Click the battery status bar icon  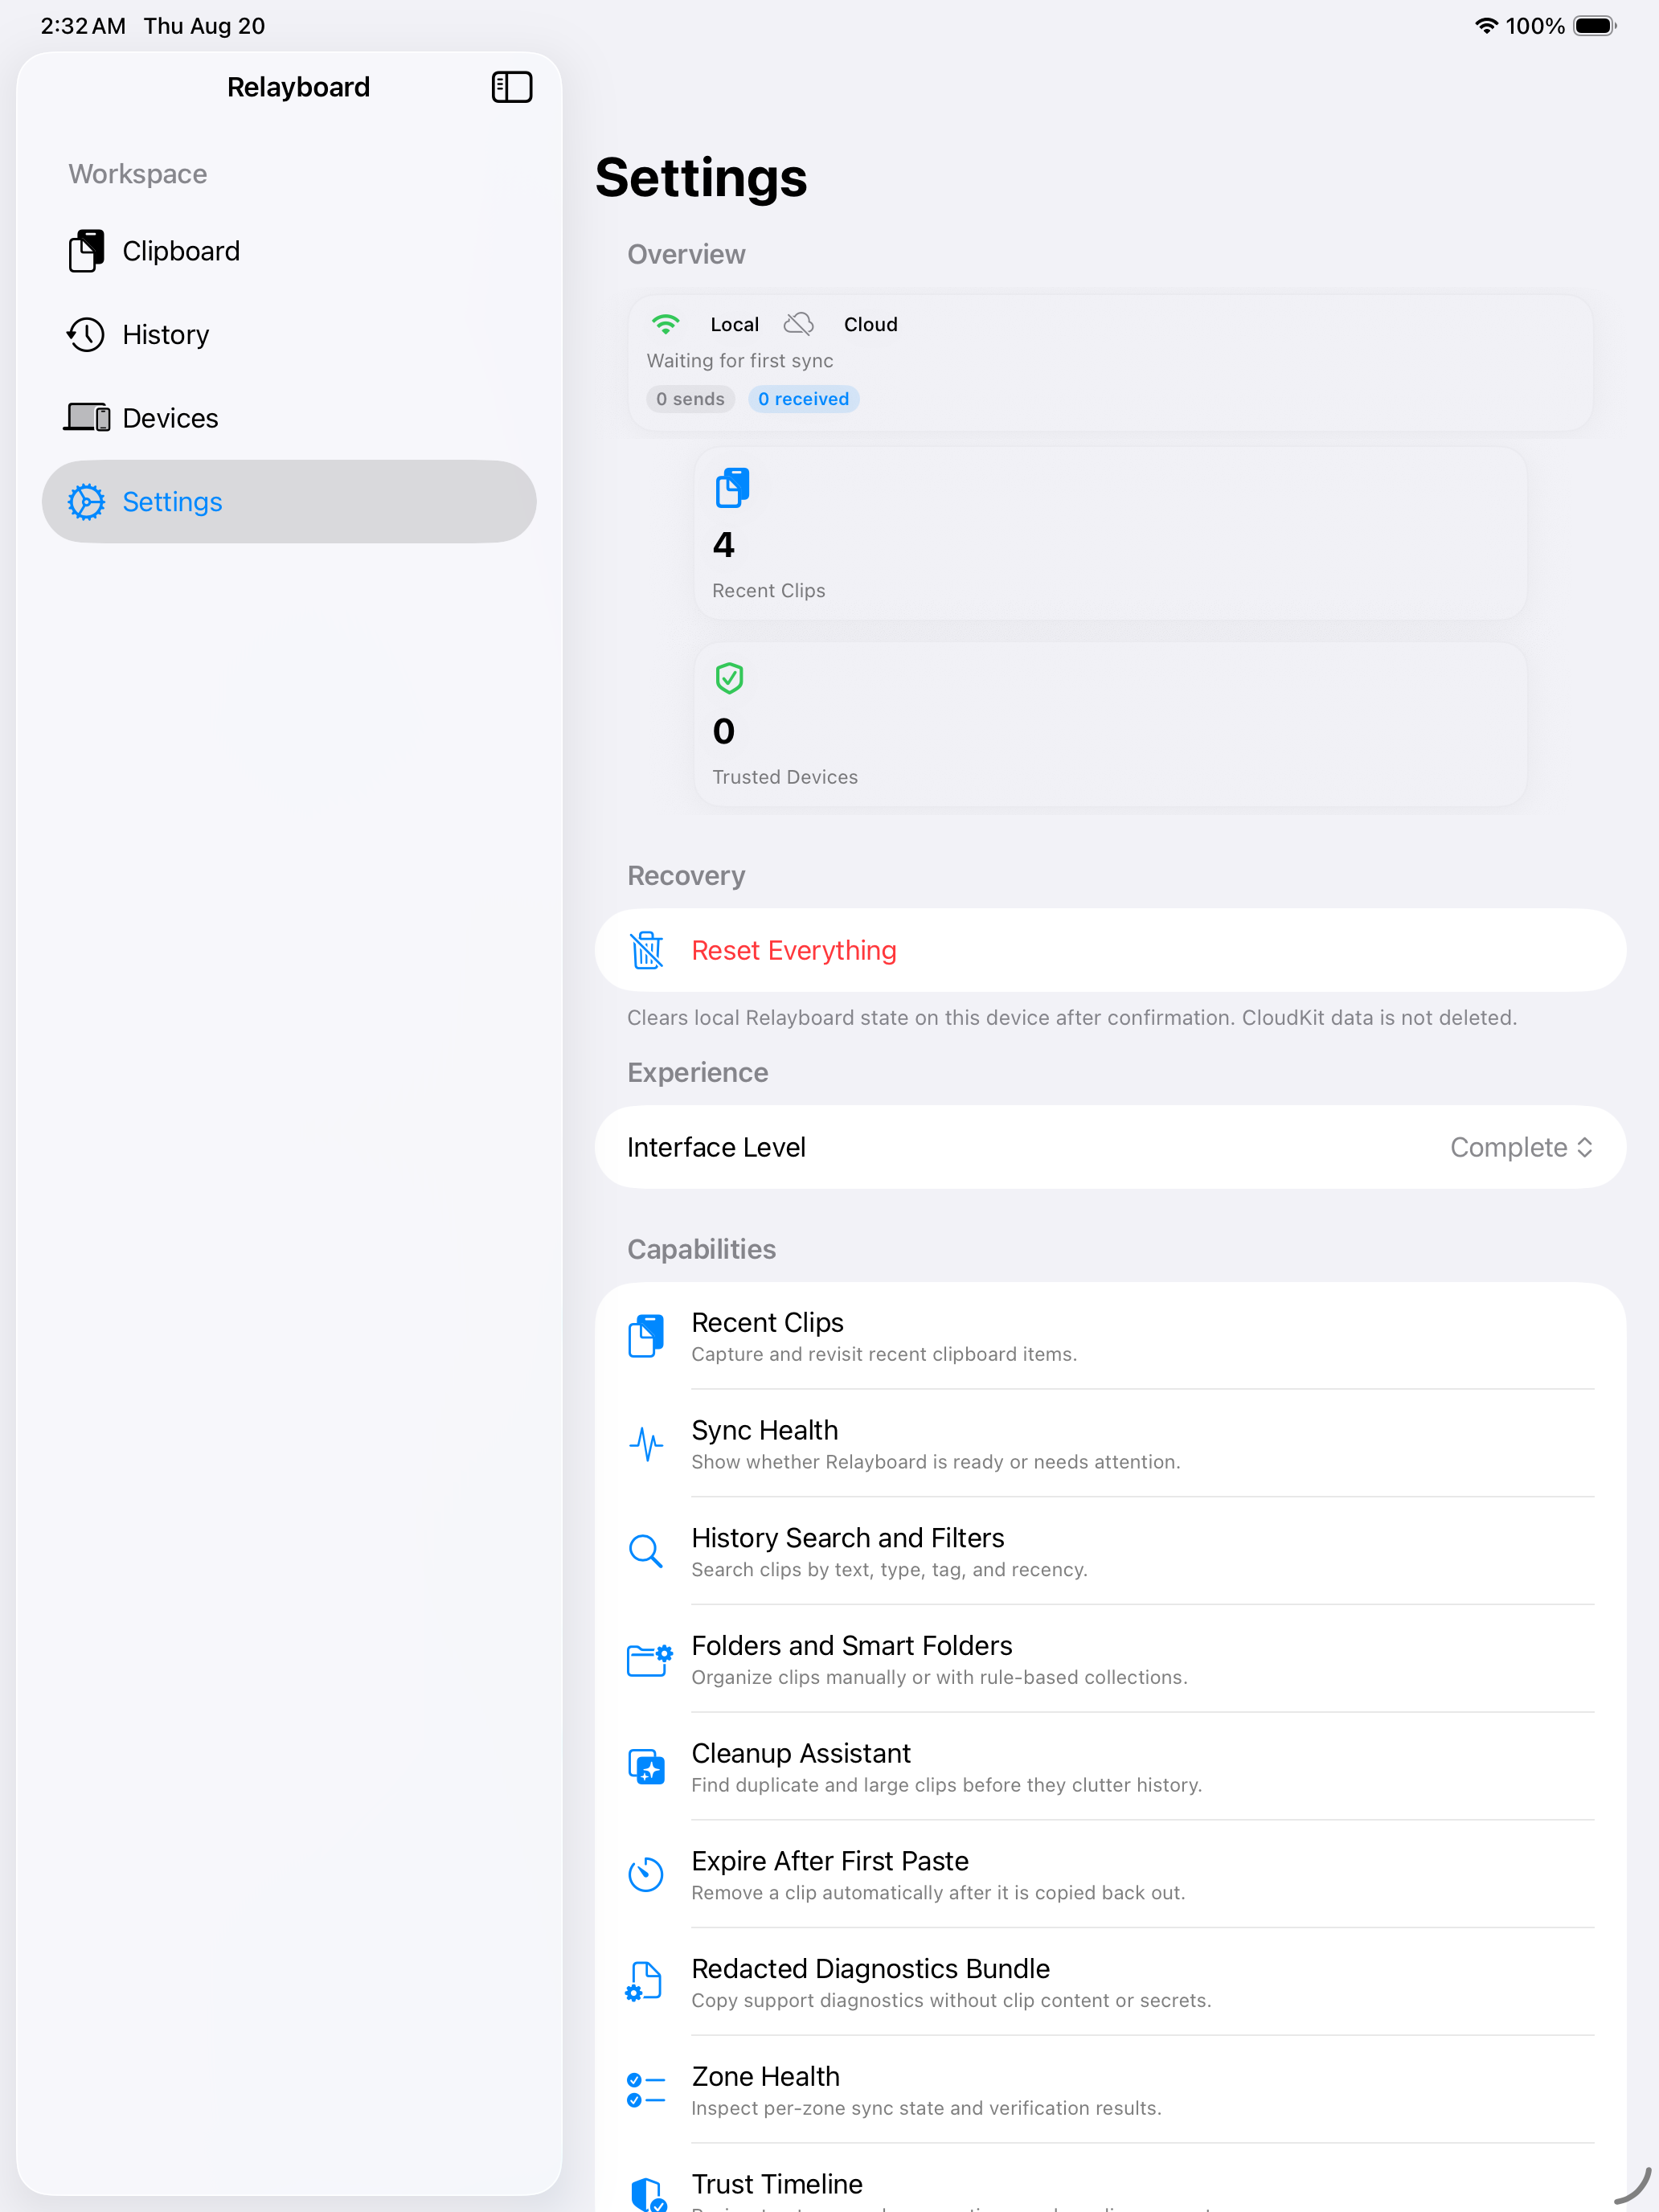pyautogui.click(x=1595, y=26)
